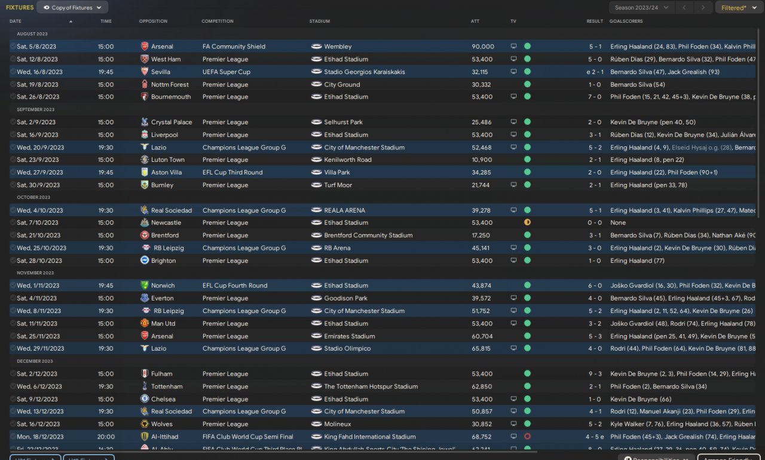Toggle the tick circle beside Sat, 7/10/2023

click(13, 223)
